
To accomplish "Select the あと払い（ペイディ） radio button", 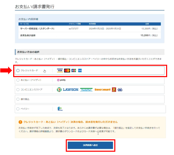I will tap(18, 80).
